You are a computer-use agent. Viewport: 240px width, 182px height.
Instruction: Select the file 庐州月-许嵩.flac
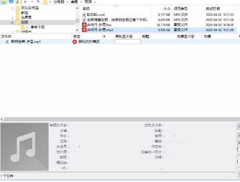point(99,25)
